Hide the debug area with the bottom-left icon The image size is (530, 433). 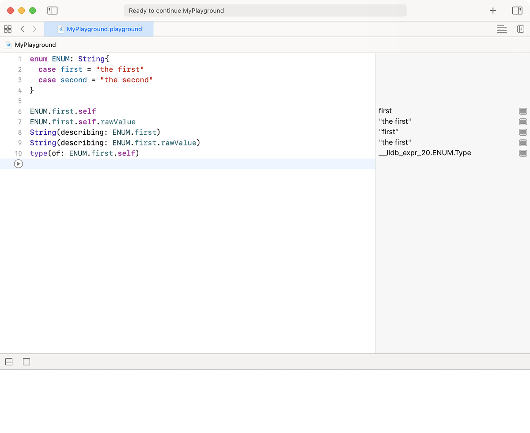tap(9, 361)
